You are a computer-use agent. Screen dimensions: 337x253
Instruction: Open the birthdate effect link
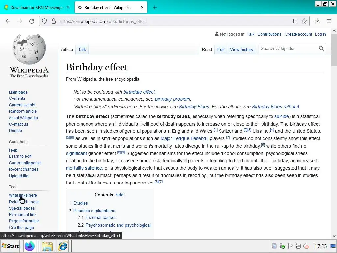139,92
